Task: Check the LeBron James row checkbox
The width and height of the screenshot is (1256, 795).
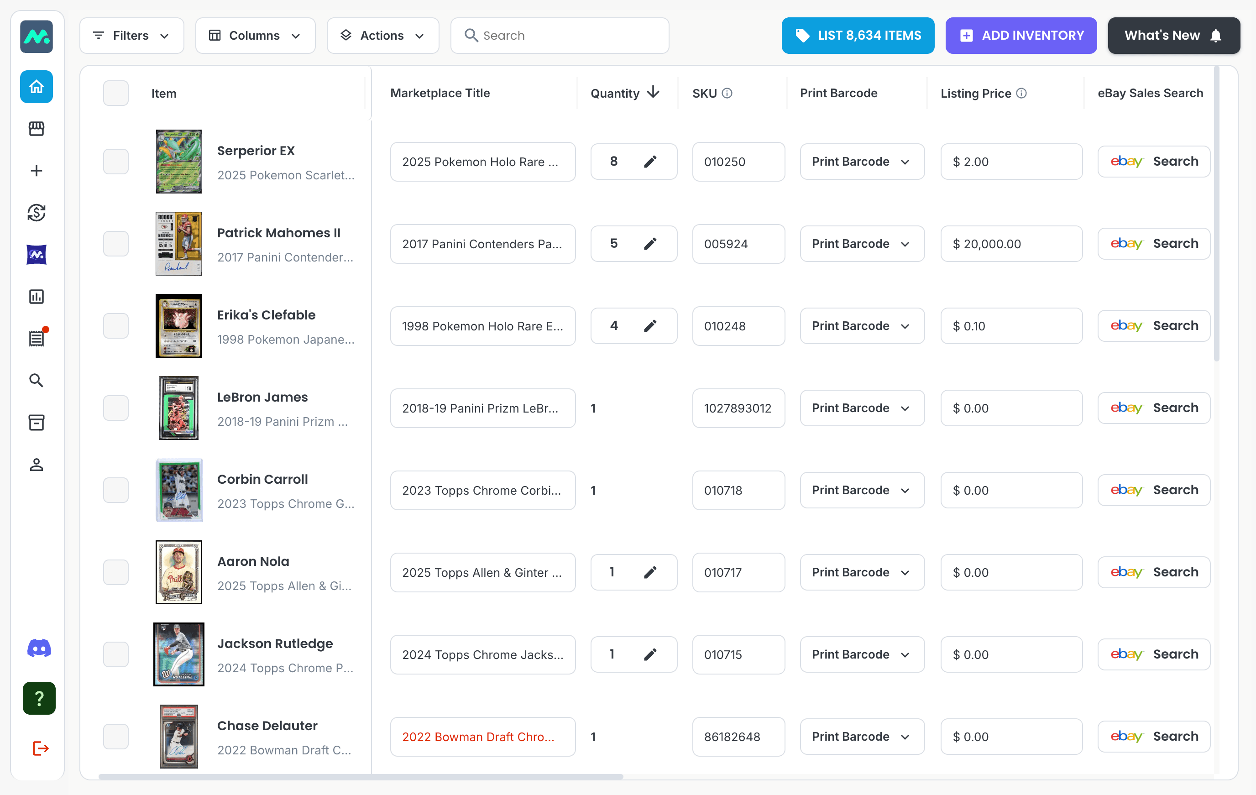Action: [x=116, y=408]
